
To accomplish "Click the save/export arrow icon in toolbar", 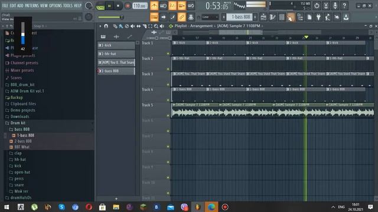I will tap(346, 17).
